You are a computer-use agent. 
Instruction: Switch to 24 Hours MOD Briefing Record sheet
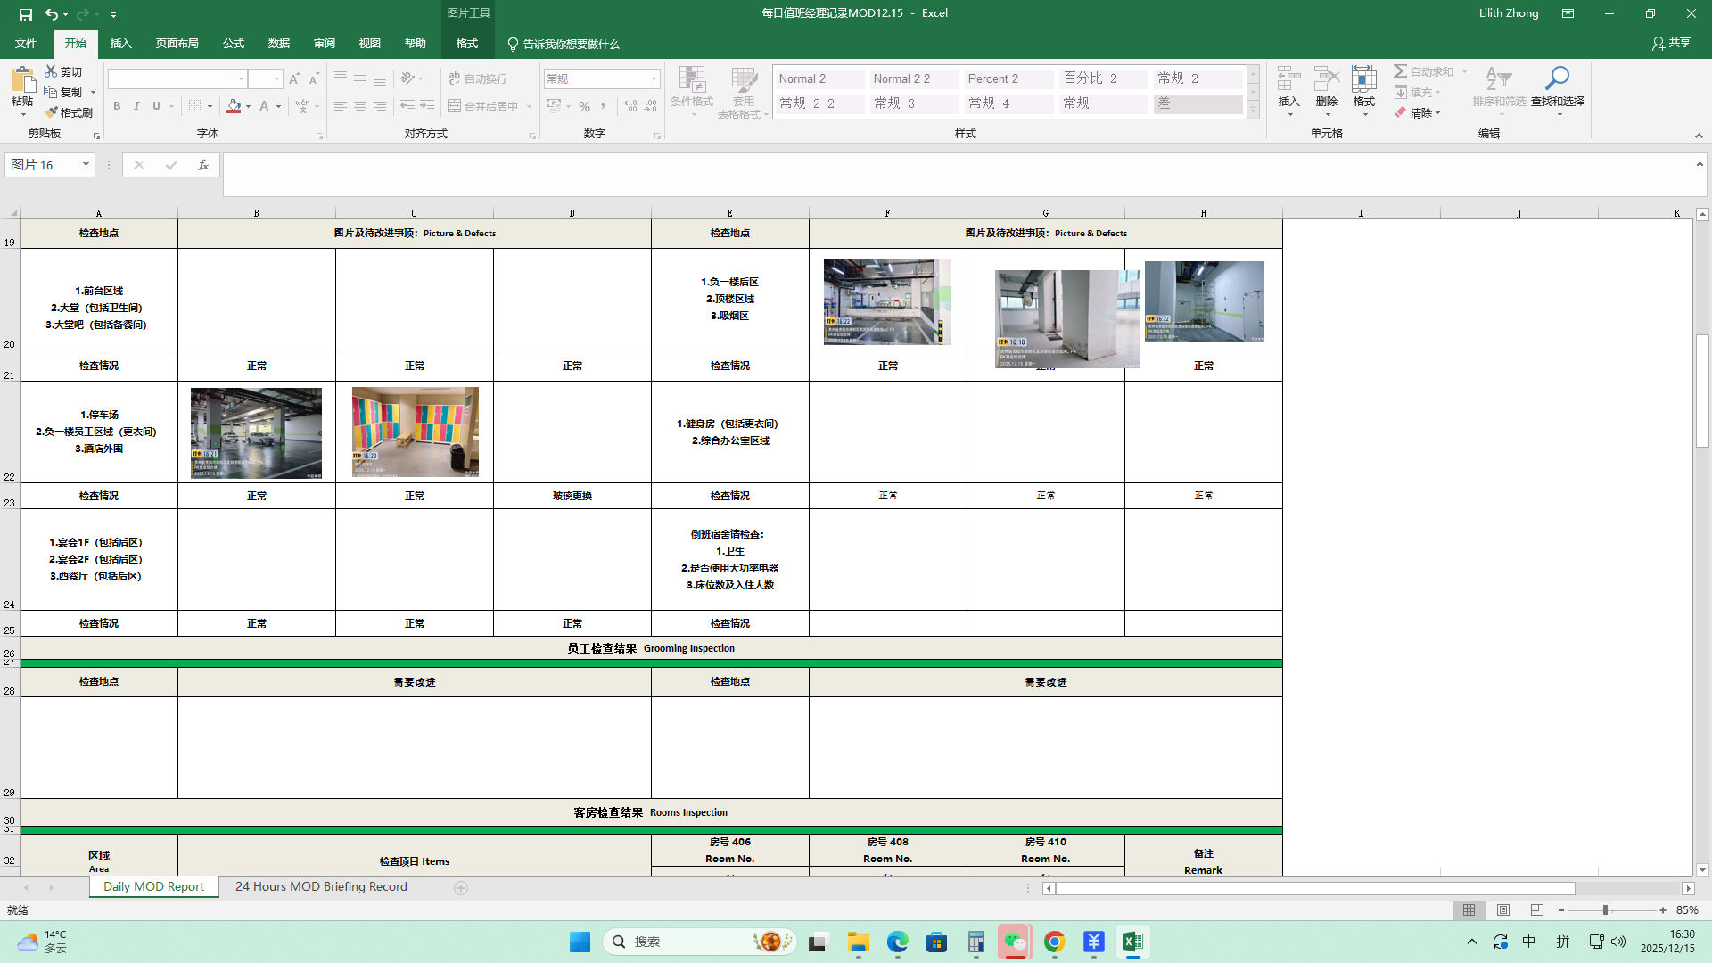pyautogui.click(x=321, y=886)
